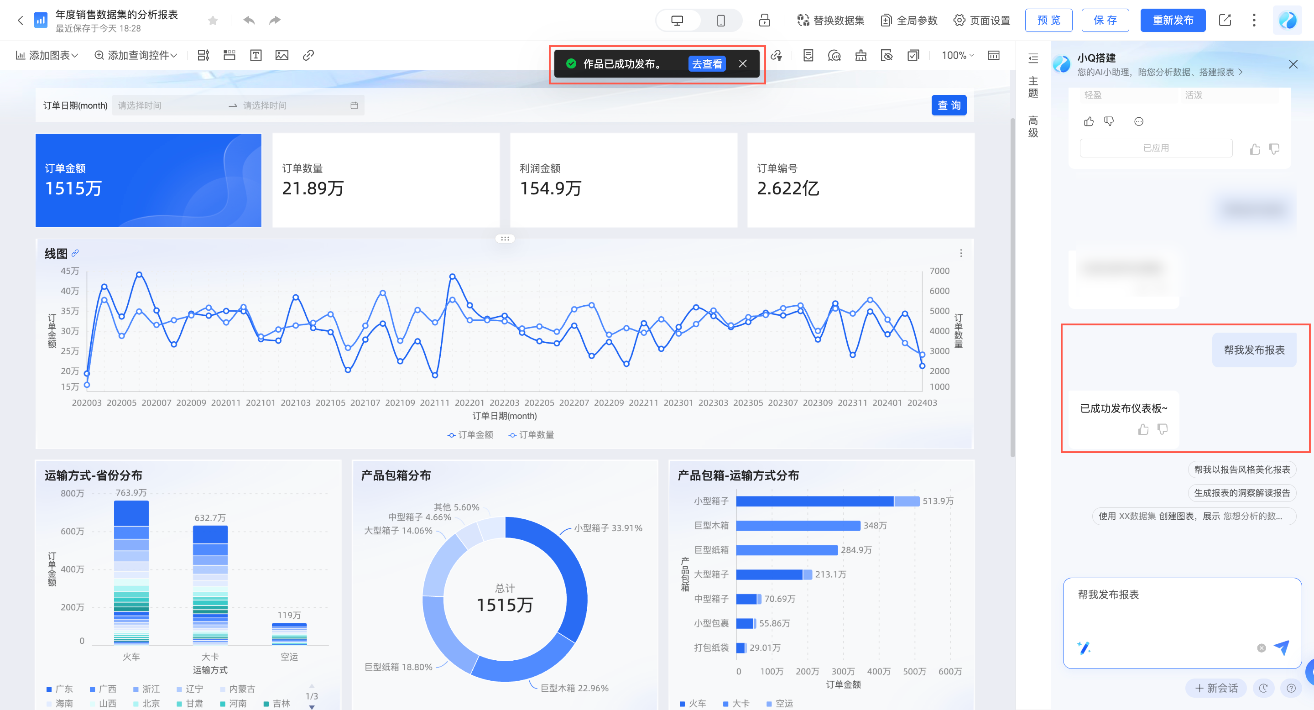Image resolution: width=1314 pixels, height=710 pixels.
Task: Click the favorite star icon
Action: (x=213, y=21)
